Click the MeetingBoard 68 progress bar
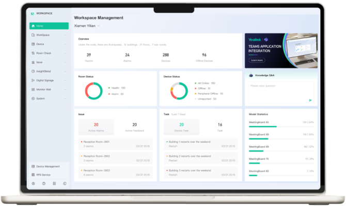 click(281, 139)
